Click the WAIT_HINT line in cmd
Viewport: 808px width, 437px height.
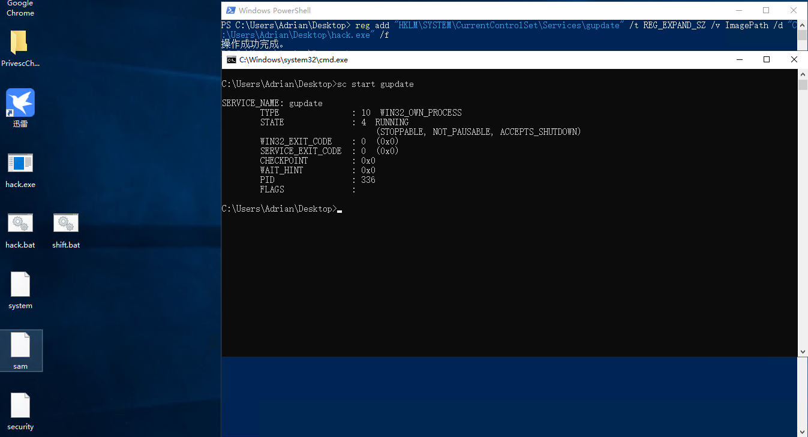[x=317, y=170]
